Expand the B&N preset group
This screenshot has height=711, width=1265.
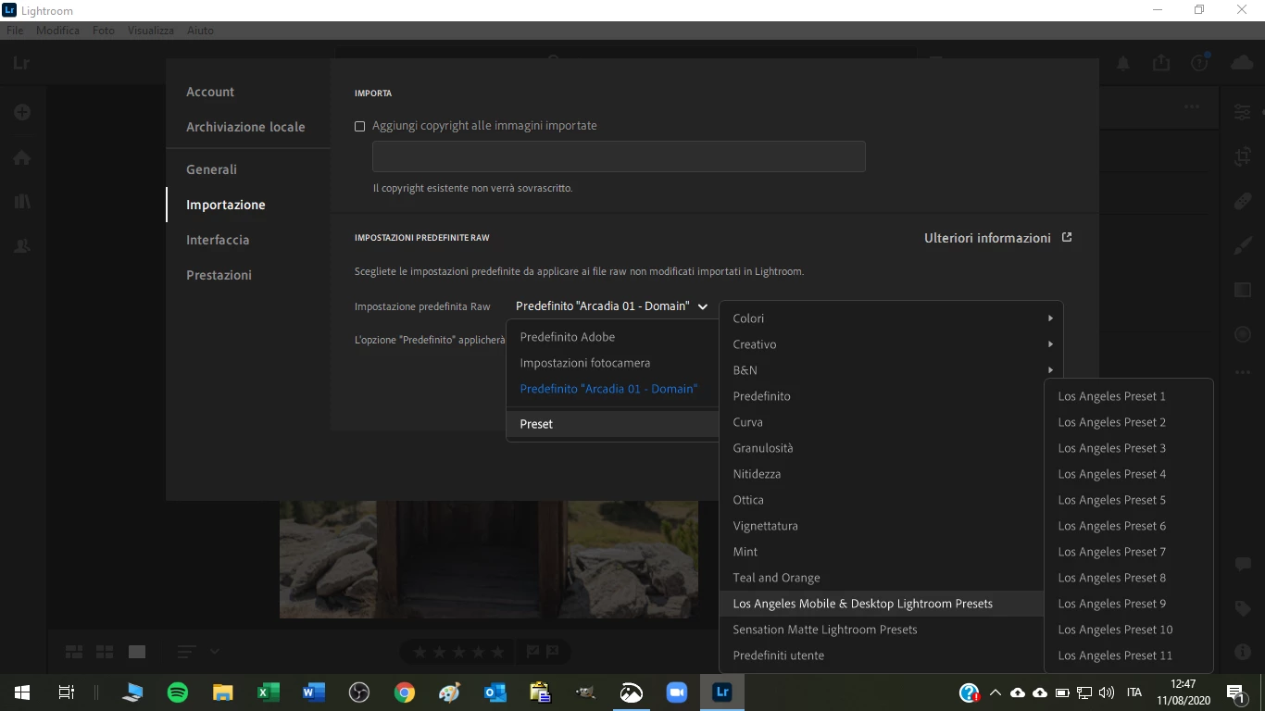tap(892, 370)
